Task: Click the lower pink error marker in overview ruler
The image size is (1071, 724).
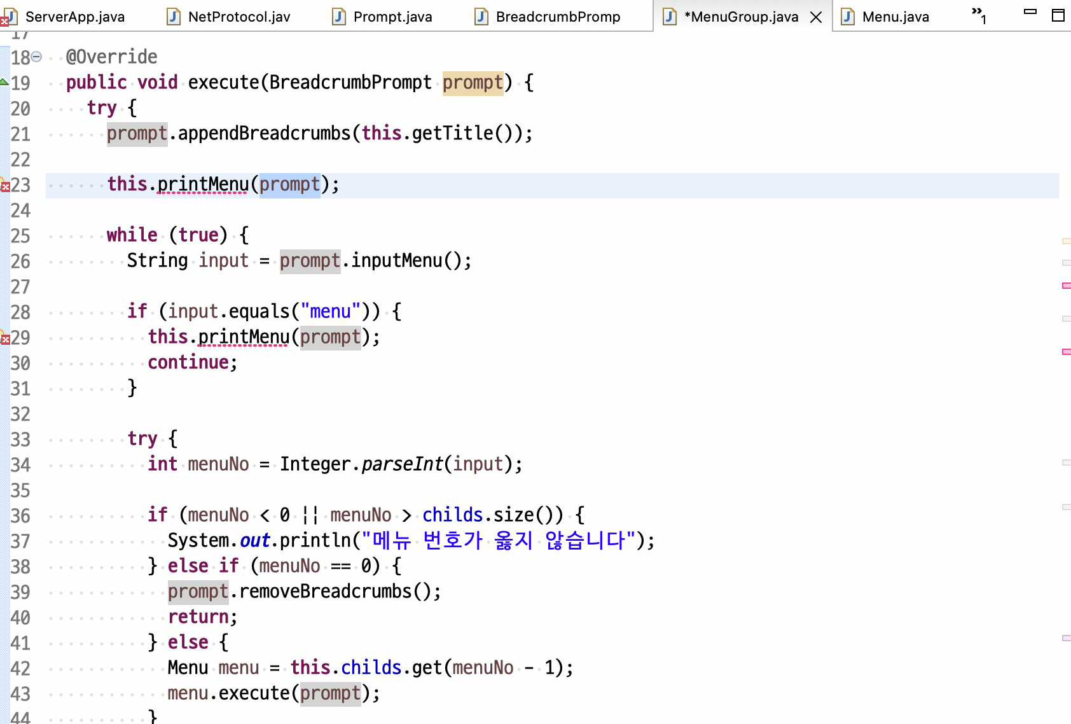Action: coord(1066,352)
